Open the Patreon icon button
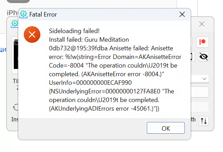 (x=202, y=42)
